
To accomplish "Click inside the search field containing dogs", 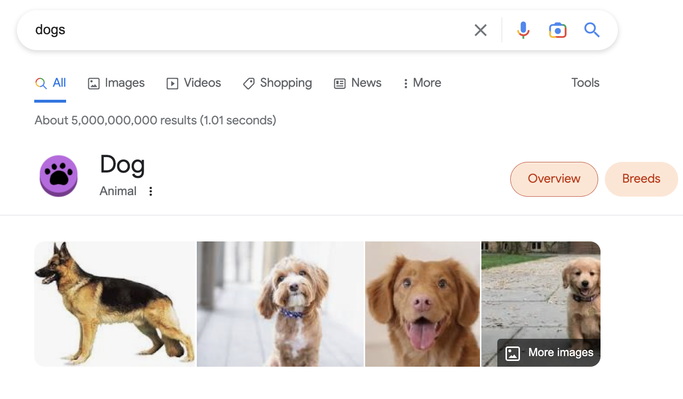I will click(x=241, y=30).
